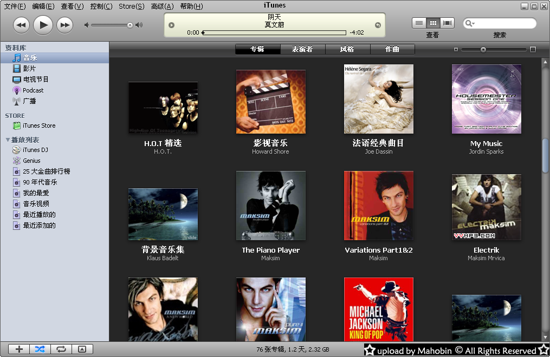Select the 影视音乐 album cover

[271, 102]
